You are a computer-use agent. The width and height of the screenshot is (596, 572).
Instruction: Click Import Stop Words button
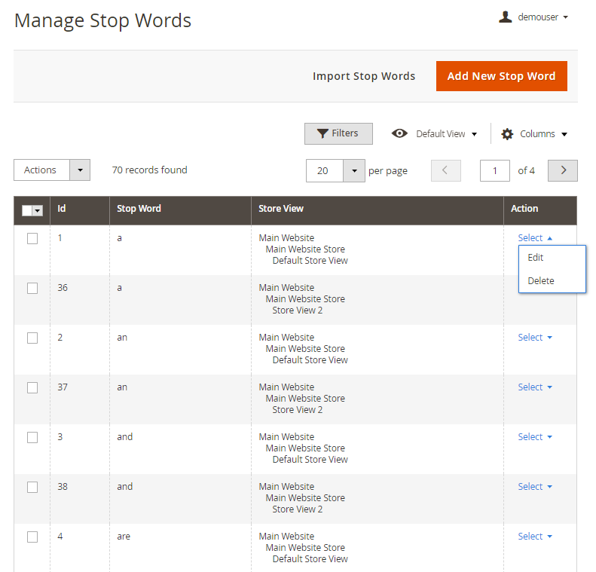364,76
